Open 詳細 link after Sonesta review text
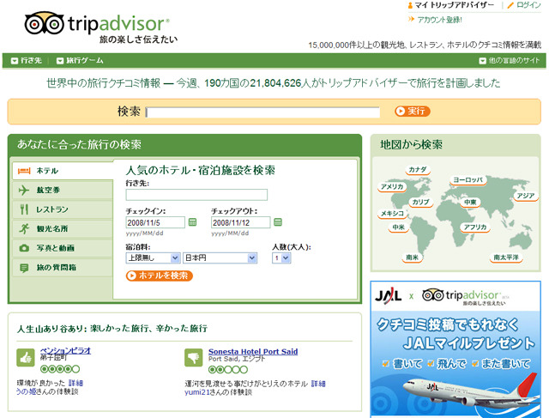 (x=318, y=384)
